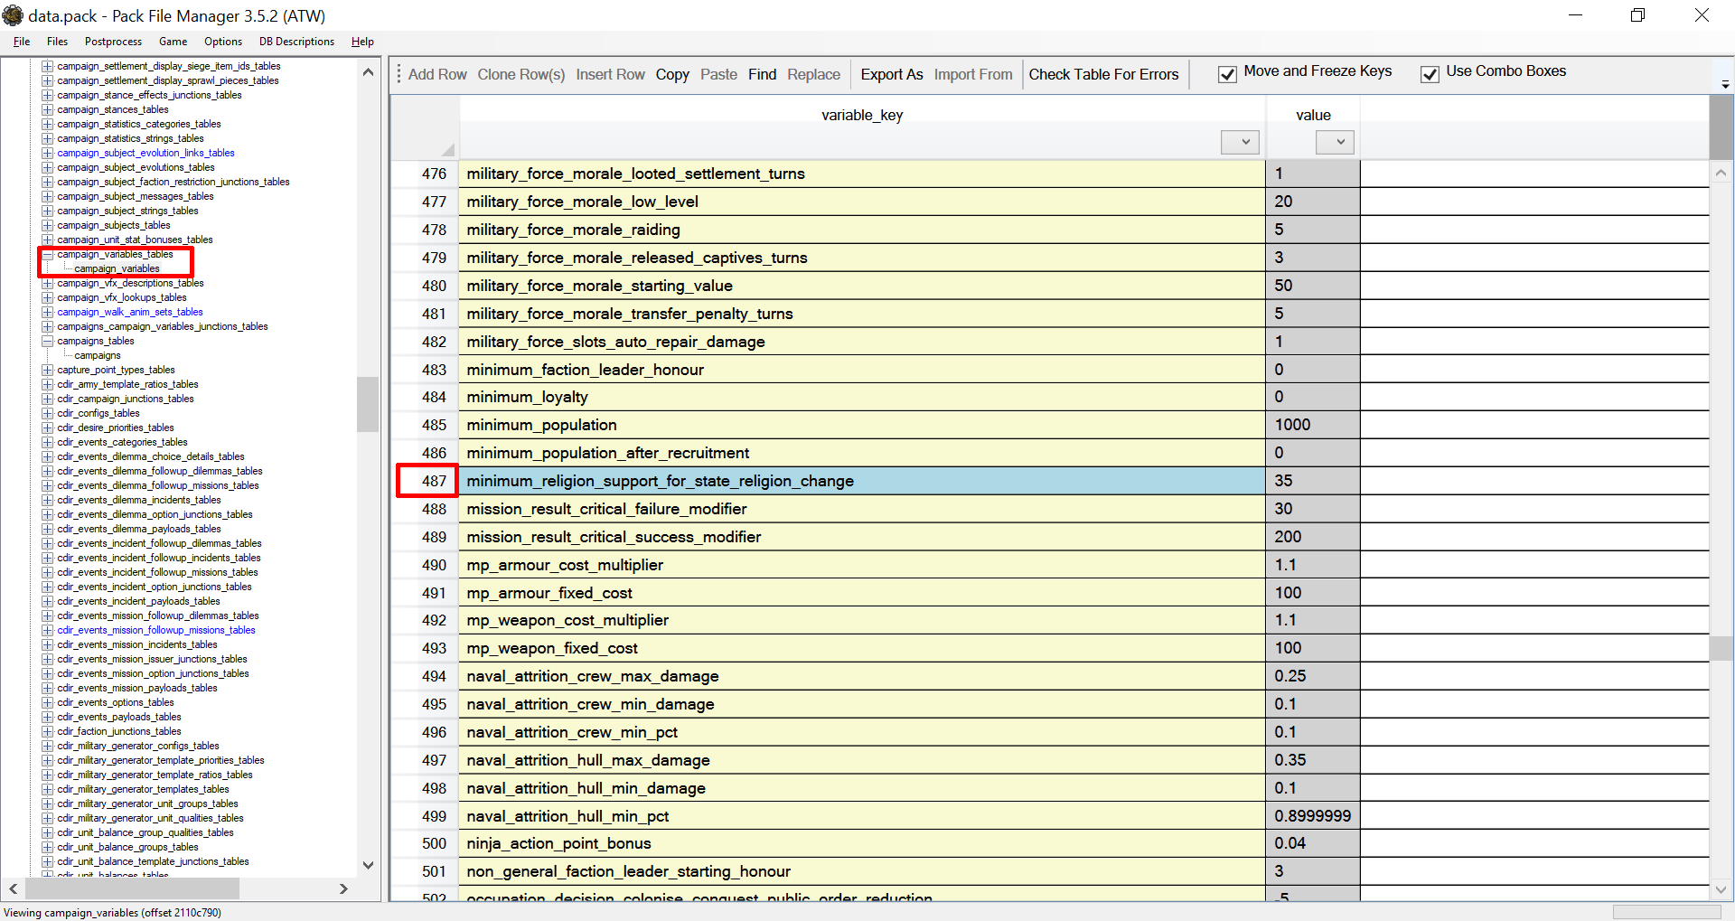Screen dimensions: 1735x921
Task: Click the Export As button
Action: click(891, 74)
